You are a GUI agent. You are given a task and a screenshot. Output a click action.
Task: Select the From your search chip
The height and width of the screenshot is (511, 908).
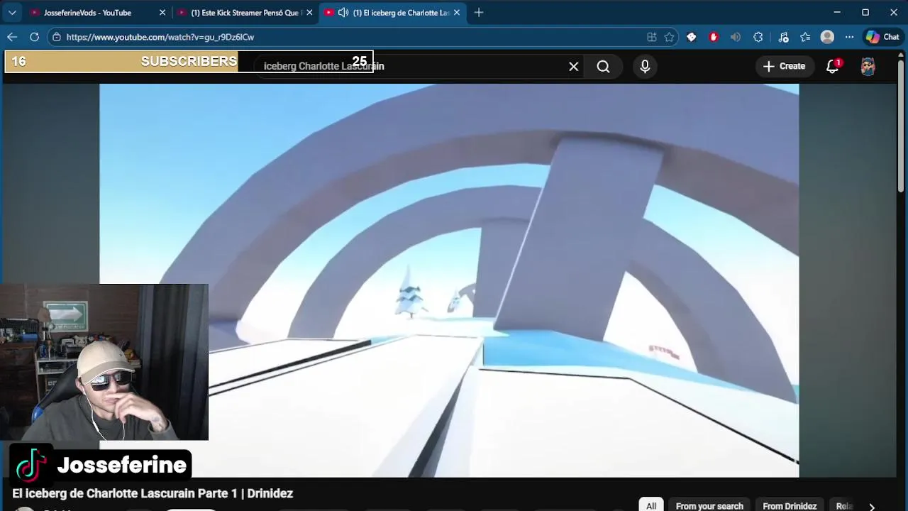tap(709, 505)
